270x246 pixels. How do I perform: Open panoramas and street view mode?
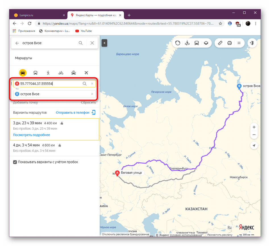[187, 43]
